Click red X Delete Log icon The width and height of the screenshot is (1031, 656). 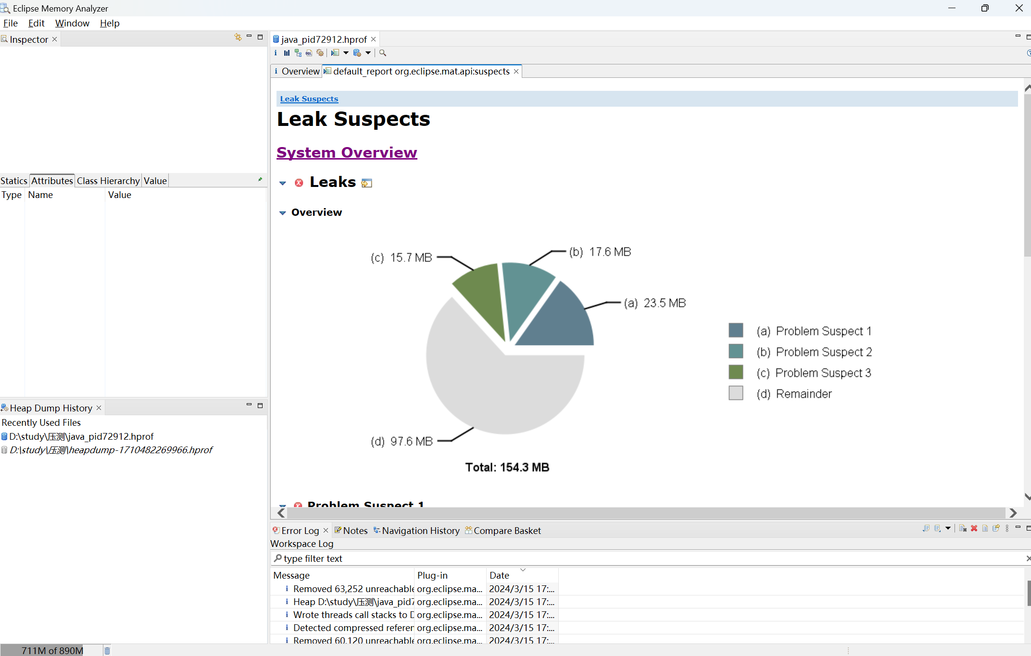pyautogui.click(x=974, y=528)
